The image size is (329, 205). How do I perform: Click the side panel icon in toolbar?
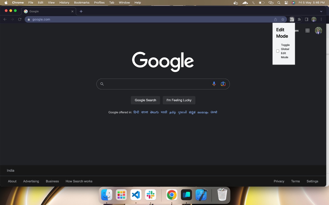point(306,19)
